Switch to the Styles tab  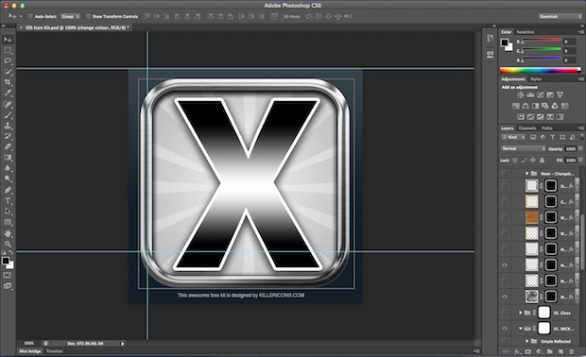(x=536, y=79)
